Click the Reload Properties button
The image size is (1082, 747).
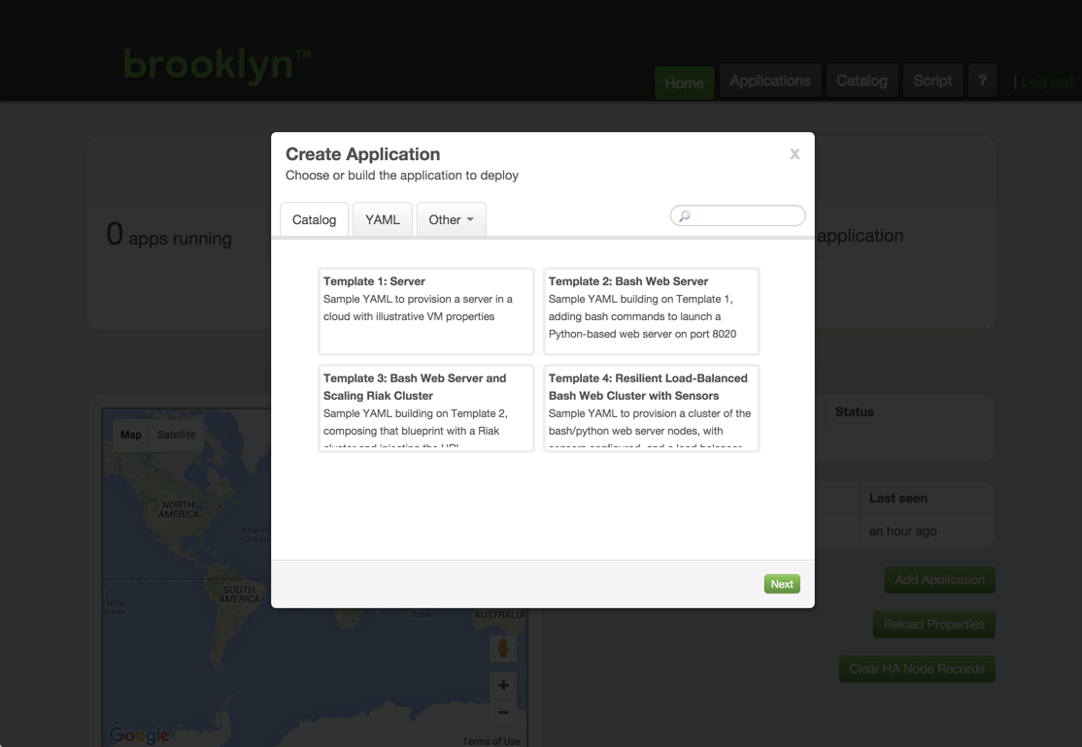pos(933,625)
